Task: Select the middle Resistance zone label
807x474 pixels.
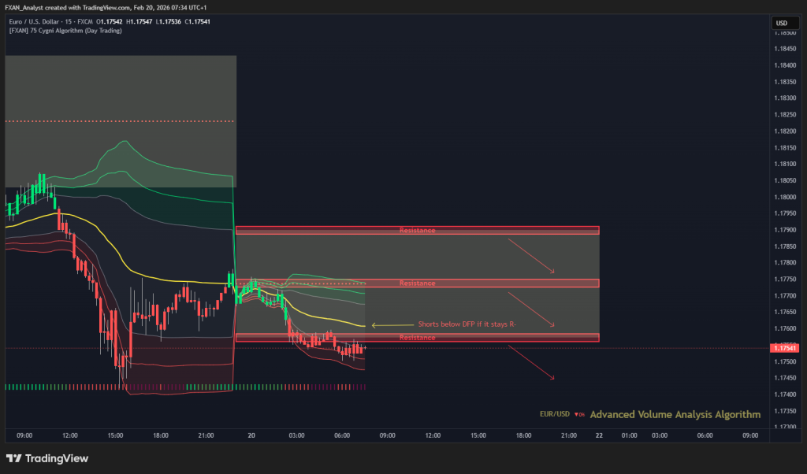Action: [x=417, y=283]
